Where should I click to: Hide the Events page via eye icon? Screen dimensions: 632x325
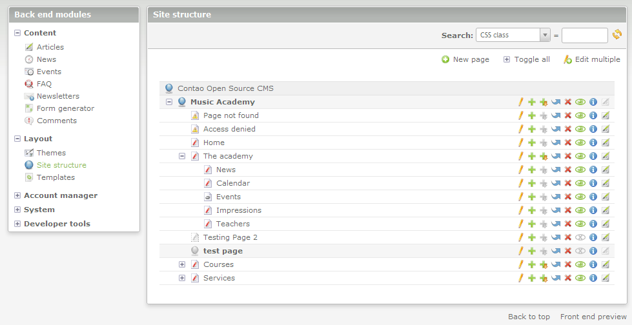580,197
